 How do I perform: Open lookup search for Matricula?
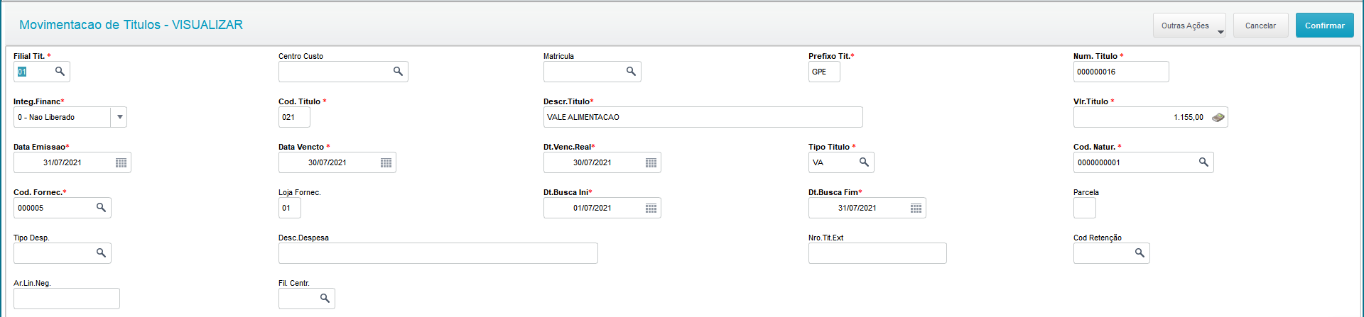point(631,72)
